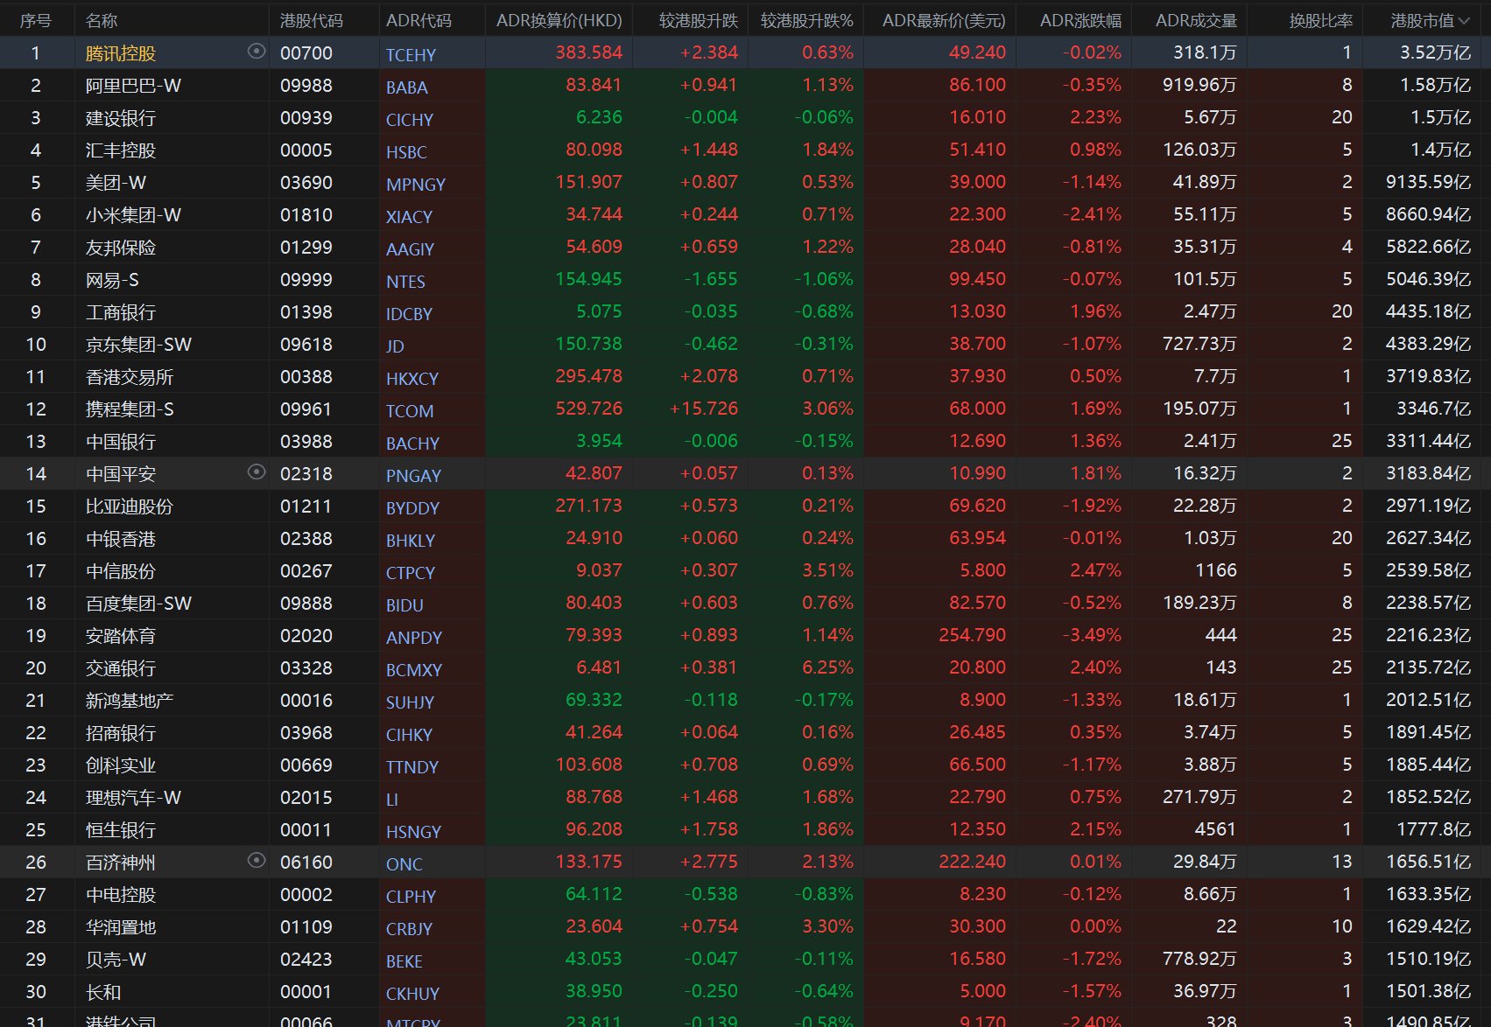Open the HSBC ADR code link
The width and height of the screenshot is (1491, 1027).
coord(406,152)
